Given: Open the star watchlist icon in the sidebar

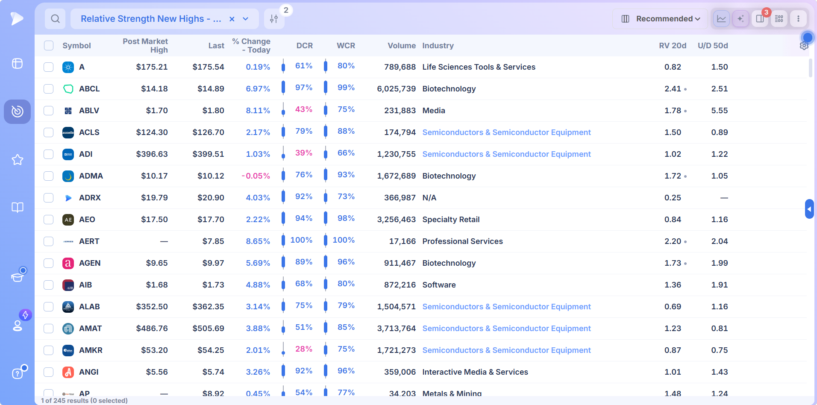Looking at the screenshot, I should tap(17, 160).
